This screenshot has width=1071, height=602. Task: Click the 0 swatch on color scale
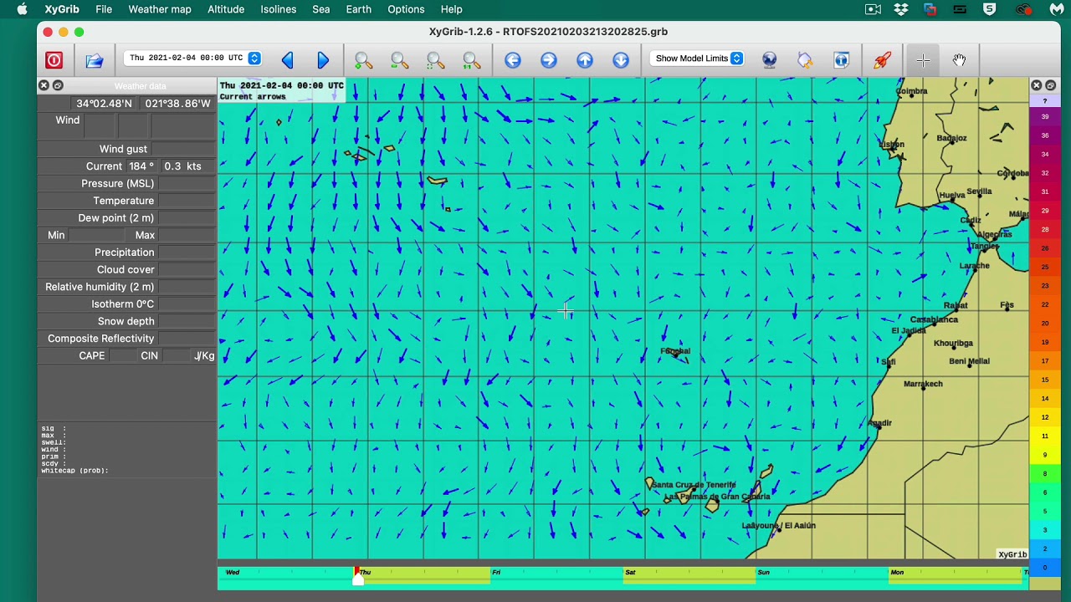click(x=1044, y=569)
